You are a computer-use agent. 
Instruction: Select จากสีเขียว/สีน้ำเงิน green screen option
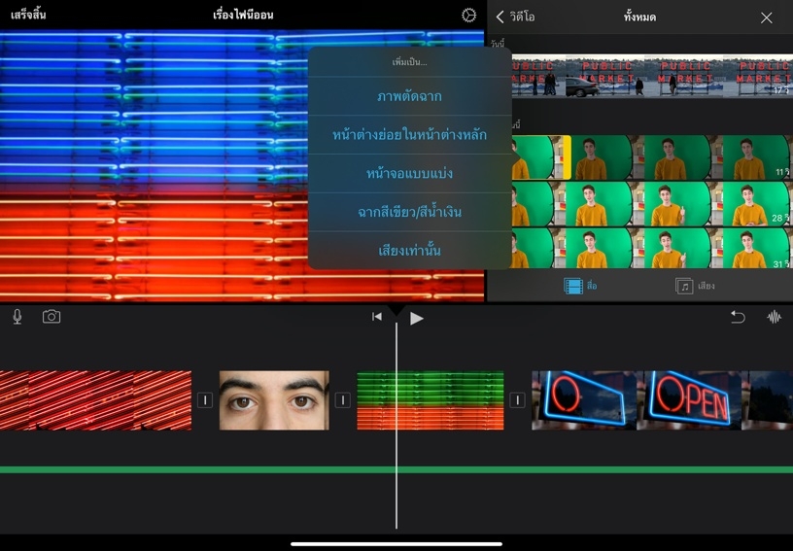[409, 212]
